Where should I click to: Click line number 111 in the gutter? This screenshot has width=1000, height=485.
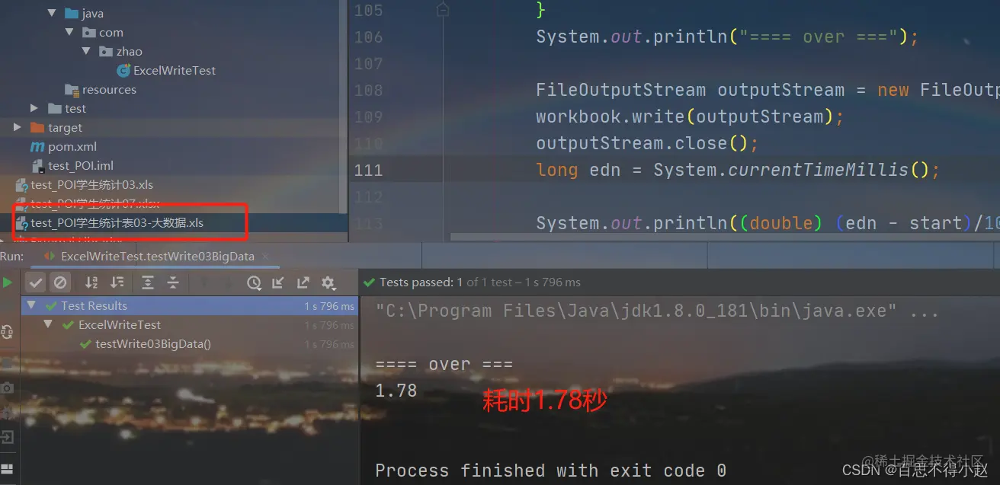(368, 170)
